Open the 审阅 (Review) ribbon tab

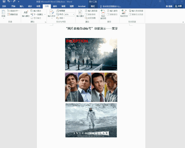coord(63,6)
